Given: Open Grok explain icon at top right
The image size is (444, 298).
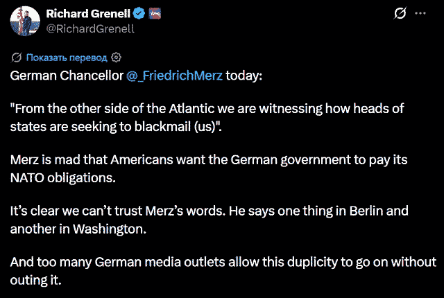Looking at the screenshot, I should 400,13.
